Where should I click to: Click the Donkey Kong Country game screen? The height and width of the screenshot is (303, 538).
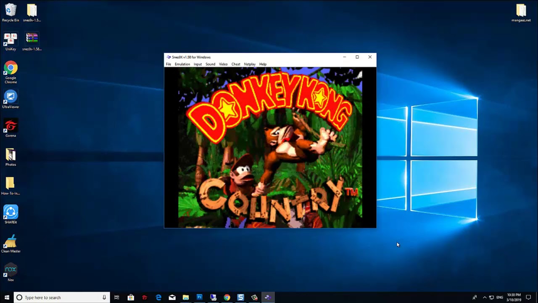tap(270, 148)
